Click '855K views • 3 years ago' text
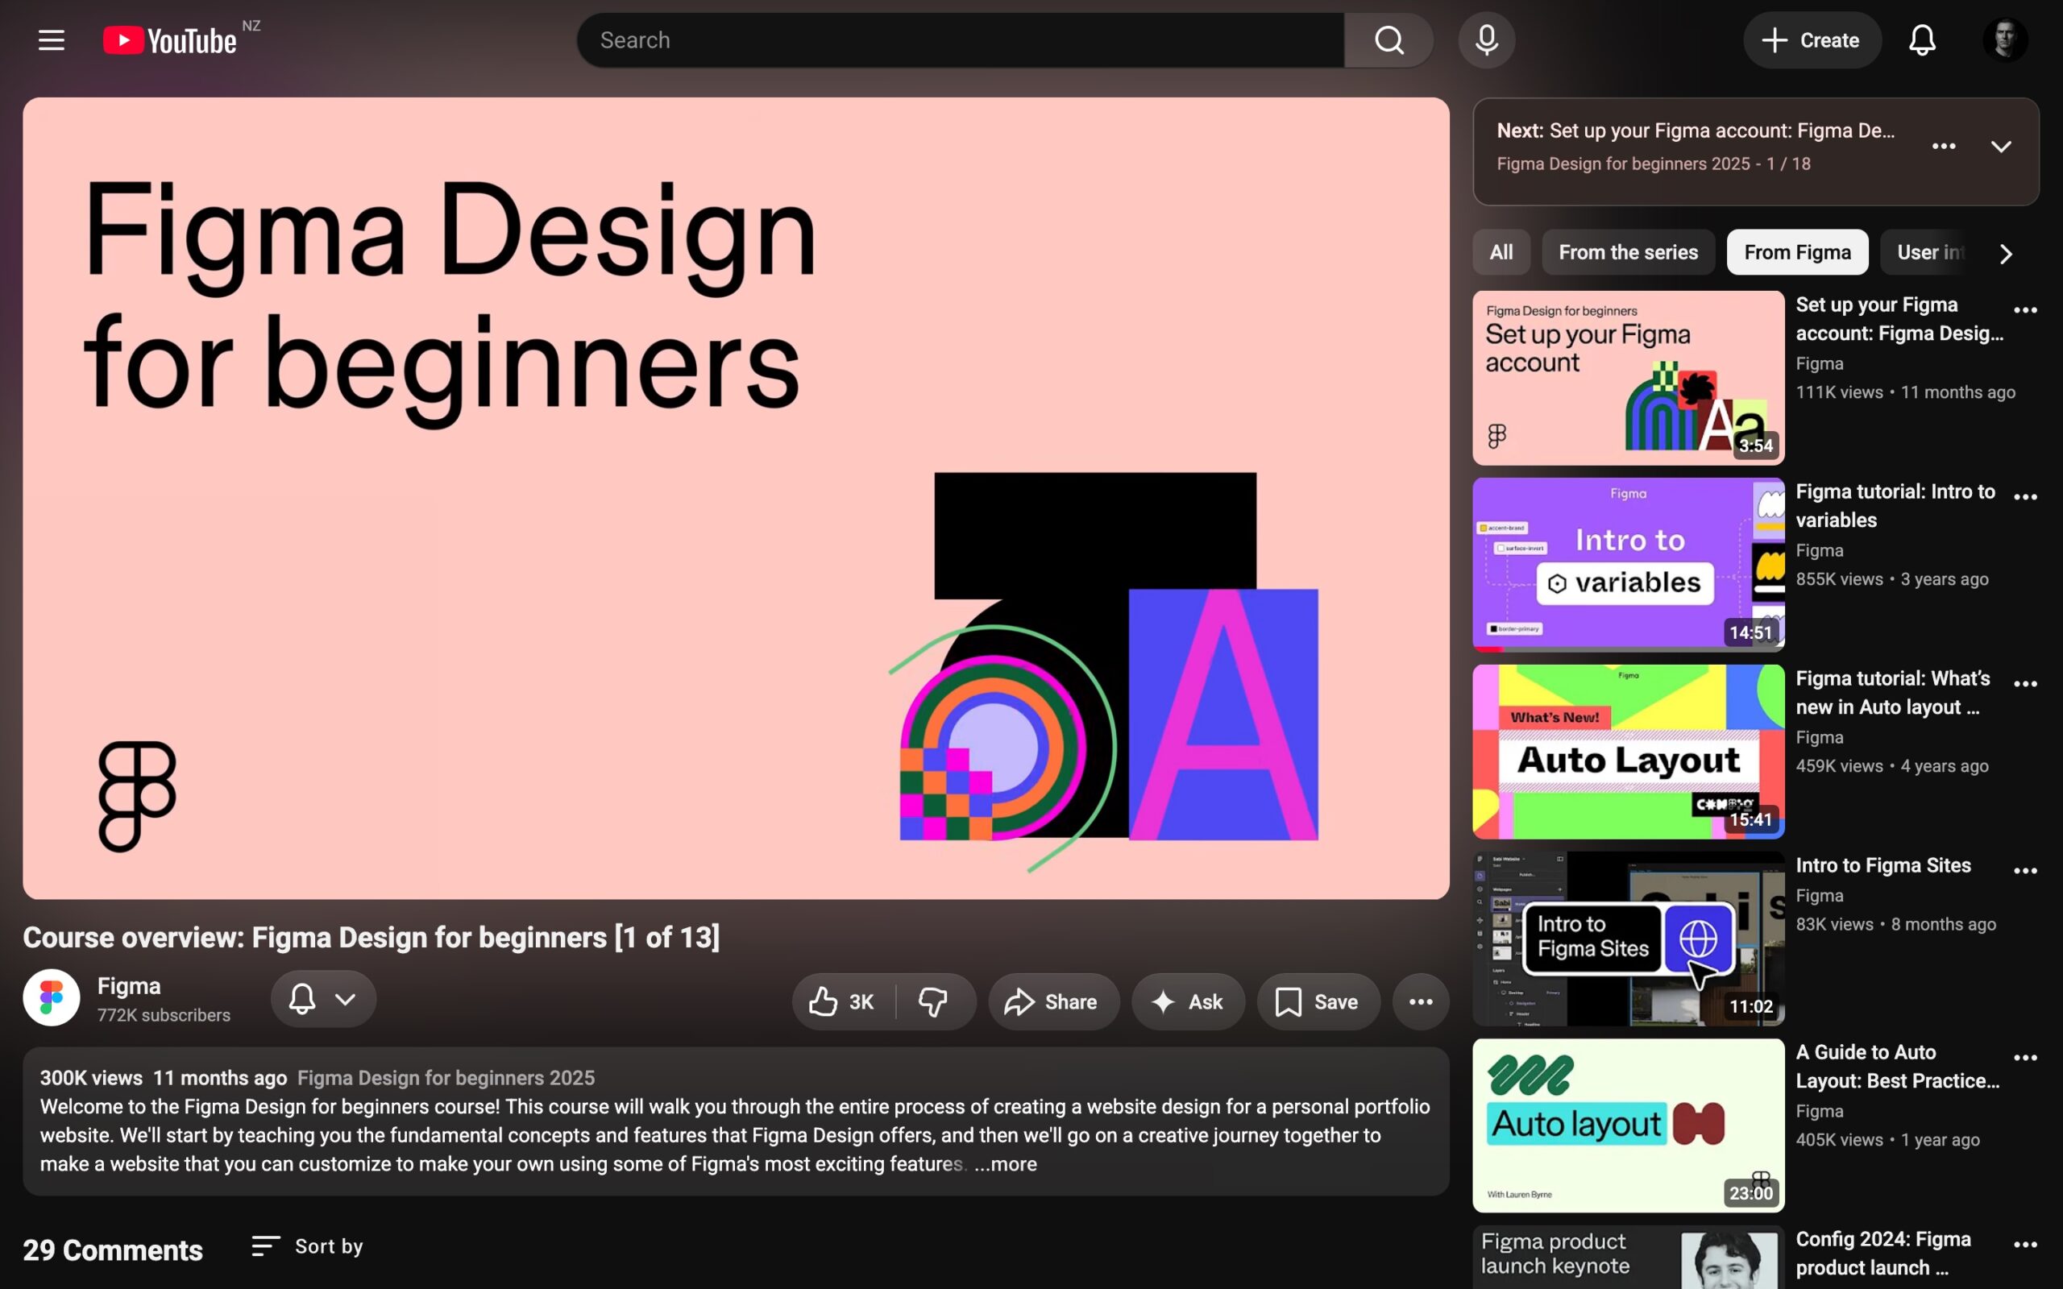 point(1891,580)
